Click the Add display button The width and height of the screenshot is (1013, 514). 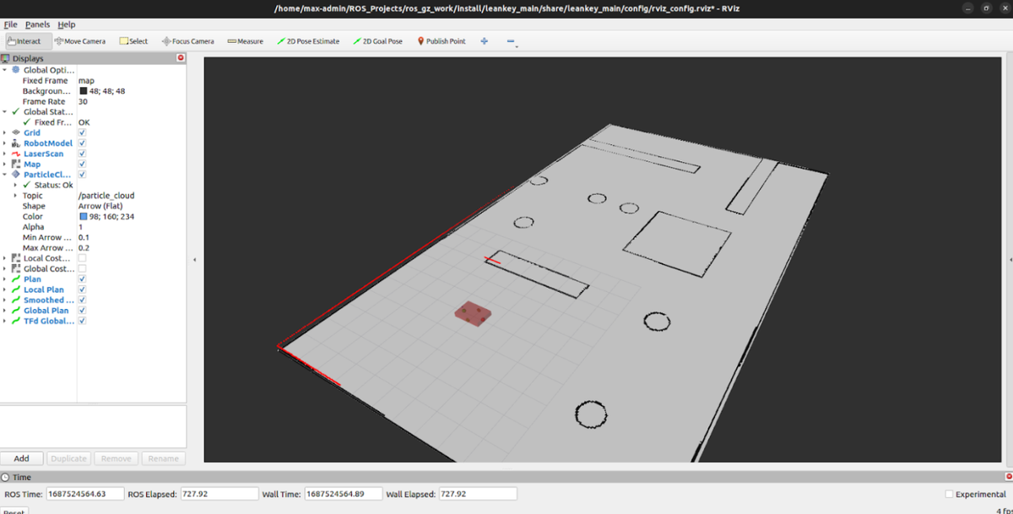coord(22,458)
